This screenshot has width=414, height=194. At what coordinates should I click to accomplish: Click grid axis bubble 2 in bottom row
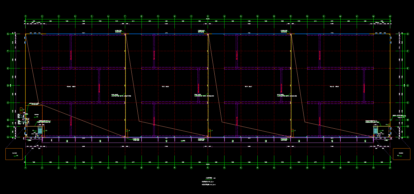(42, 168)
